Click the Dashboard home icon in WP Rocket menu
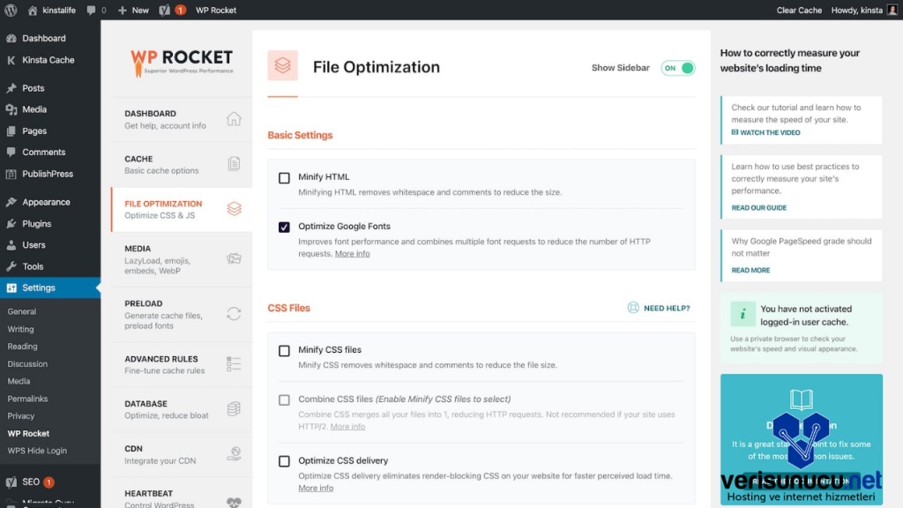903x508 pixels. click(234, 119)
